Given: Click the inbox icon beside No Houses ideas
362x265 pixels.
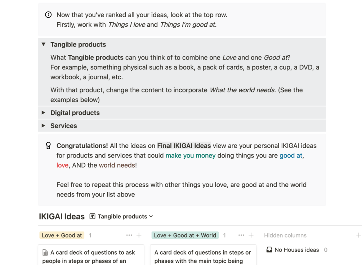Looking at the screenshot, I should point(269,250).
